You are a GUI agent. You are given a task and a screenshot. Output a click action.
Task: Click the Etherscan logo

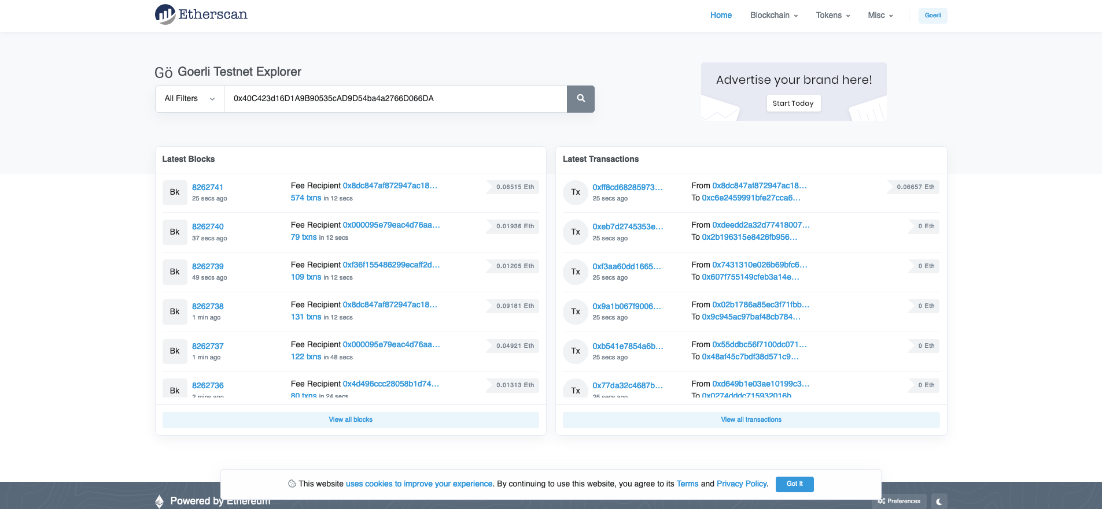[201, 14]
